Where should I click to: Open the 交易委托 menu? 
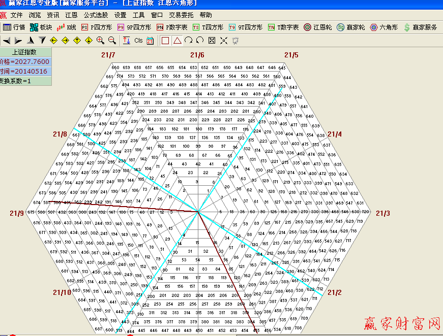181,15
